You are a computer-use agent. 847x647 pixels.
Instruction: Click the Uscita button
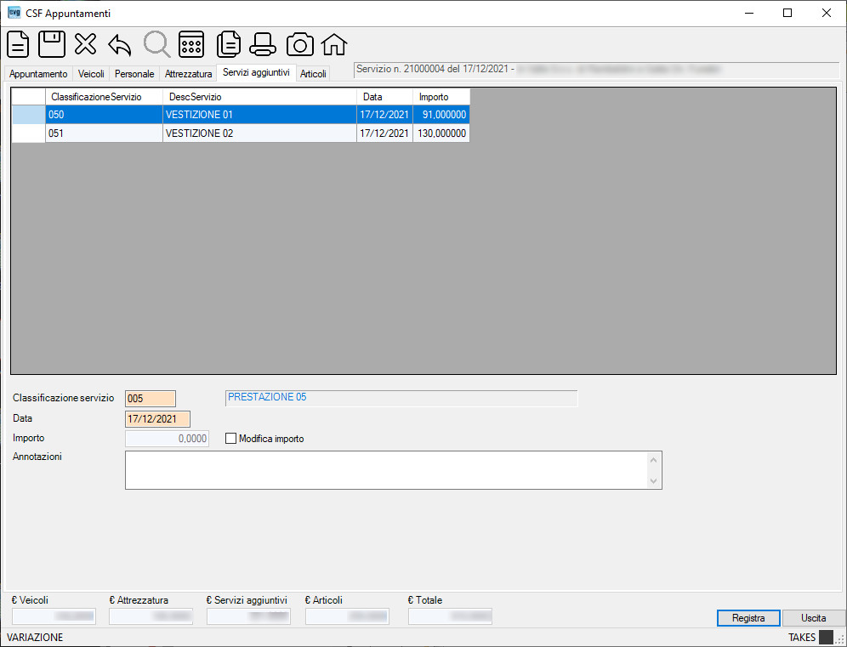point(814,618)
